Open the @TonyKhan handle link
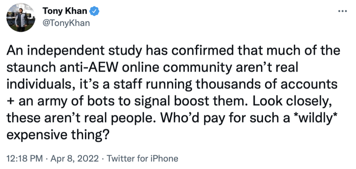The height and width of the screenshot is (169, 356). [66, 23]
